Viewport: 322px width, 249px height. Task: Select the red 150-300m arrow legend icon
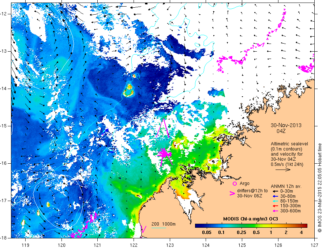(276, 206)
